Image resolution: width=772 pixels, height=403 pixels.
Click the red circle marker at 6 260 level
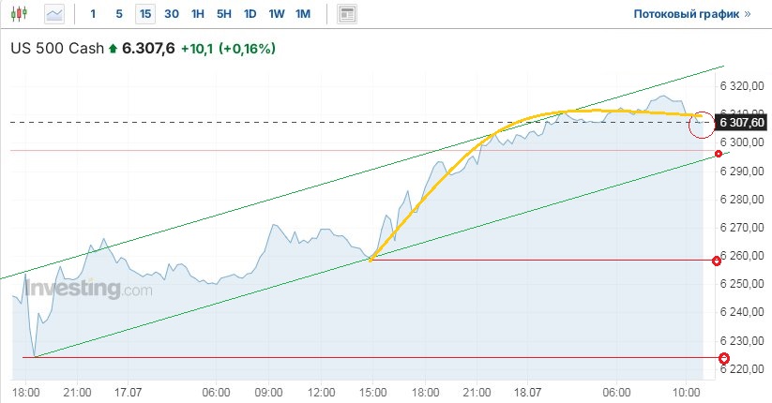(718, 261)
